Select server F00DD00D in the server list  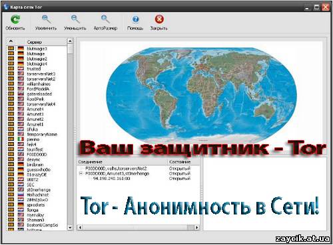37,155
